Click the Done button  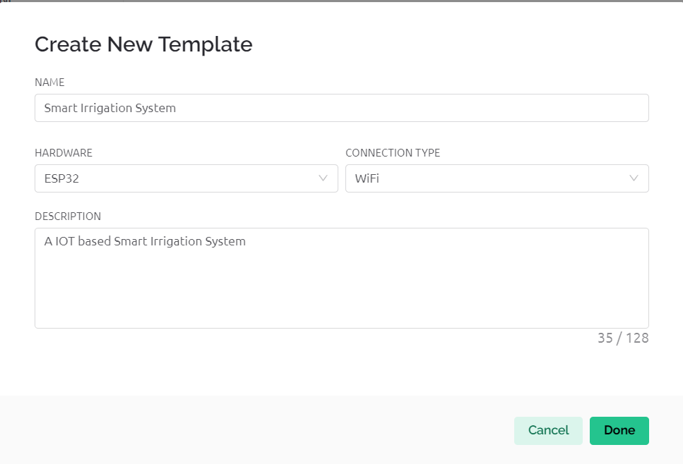tap(619, 430)
